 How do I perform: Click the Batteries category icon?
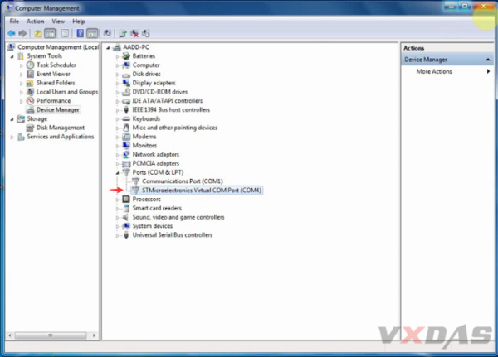126,56
